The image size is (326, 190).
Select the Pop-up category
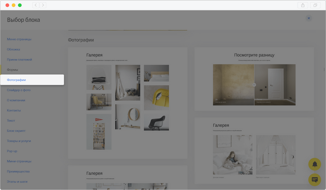pyautogui.click(x=12, y=151)
